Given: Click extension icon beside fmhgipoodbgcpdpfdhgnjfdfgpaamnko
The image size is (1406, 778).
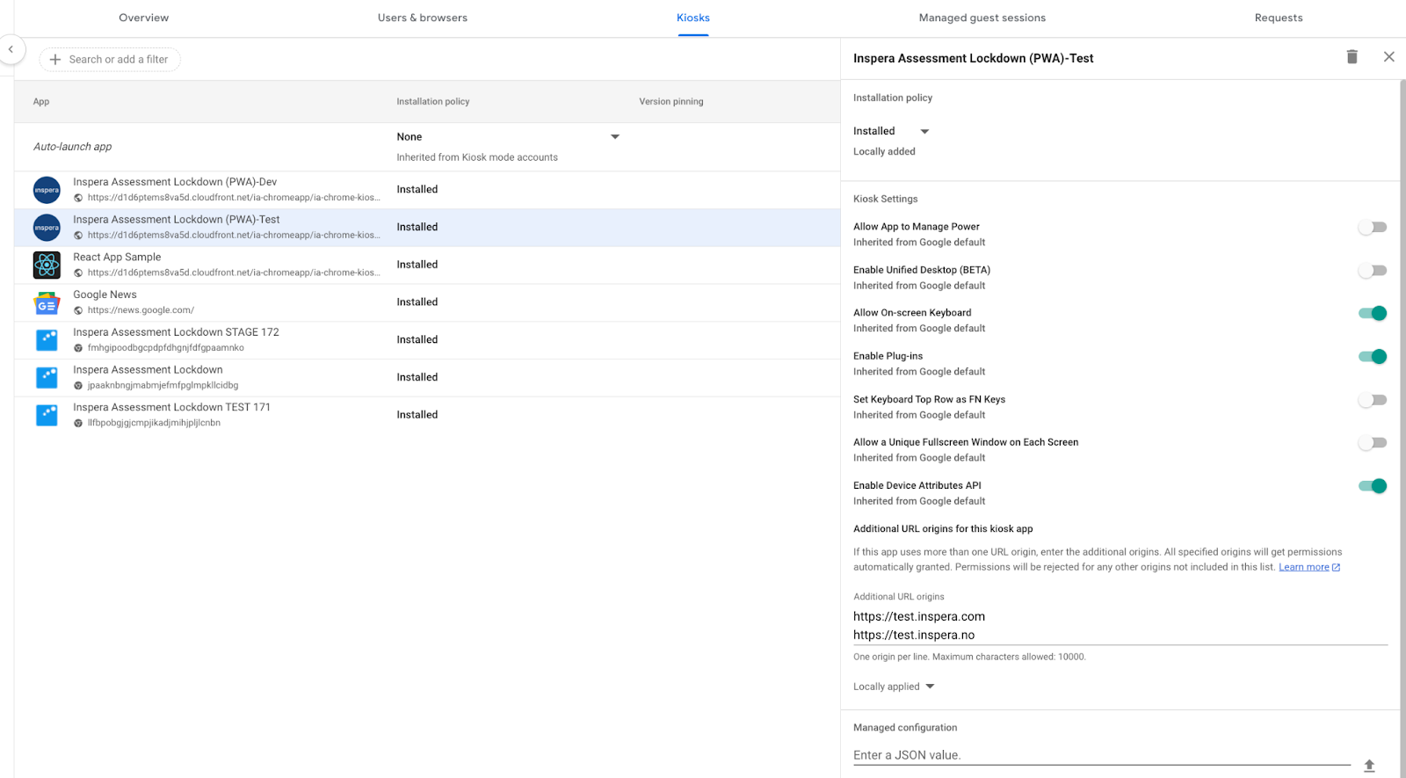Looking at the screenshot, I should point(78,348).
